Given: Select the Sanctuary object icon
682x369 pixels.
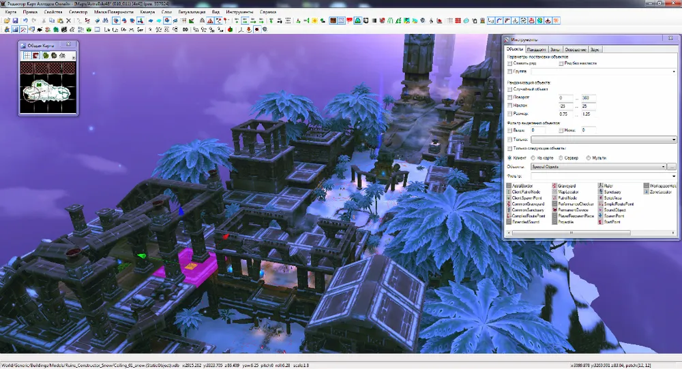Looking at the screenshot, I should pos(600,191).
